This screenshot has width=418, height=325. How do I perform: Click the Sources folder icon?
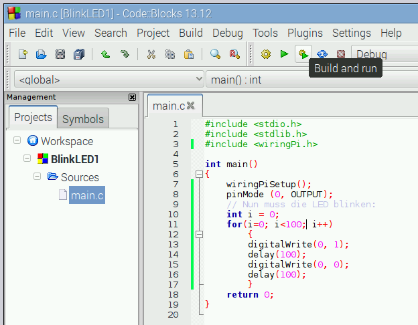[52, 177]
